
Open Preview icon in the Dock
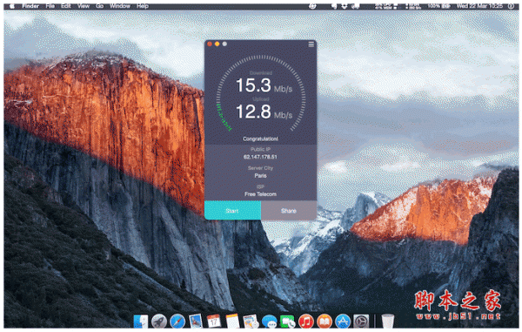click(x=251, y=322)
